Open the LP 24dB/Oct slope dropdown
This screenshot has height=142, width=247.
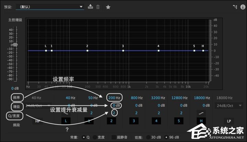pos(229,106)
